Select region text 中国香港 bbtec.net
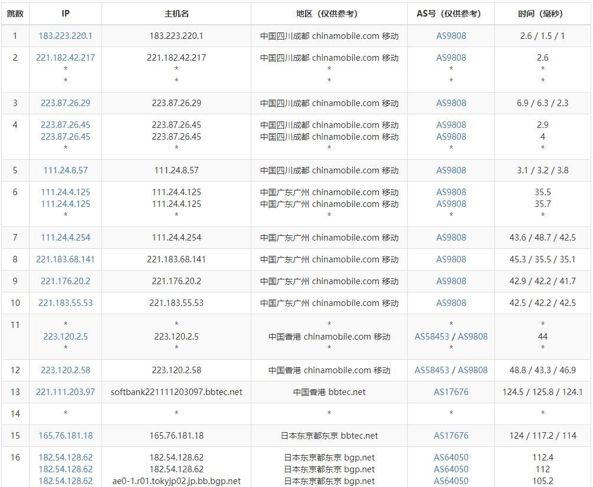Image resolution: width=593 pixels, height=487 pixels. (329, 392)
